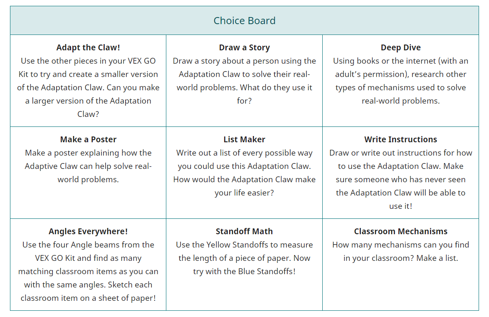
Task: Select the "Adapt the Claw!" heading
Action: pyautogui.click(x=88, y=47)
